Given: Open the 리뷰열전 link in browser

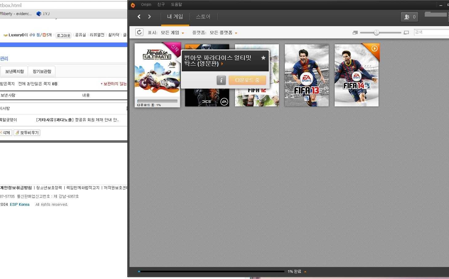Looking at the screenshot, I should [x=97, y=35].
